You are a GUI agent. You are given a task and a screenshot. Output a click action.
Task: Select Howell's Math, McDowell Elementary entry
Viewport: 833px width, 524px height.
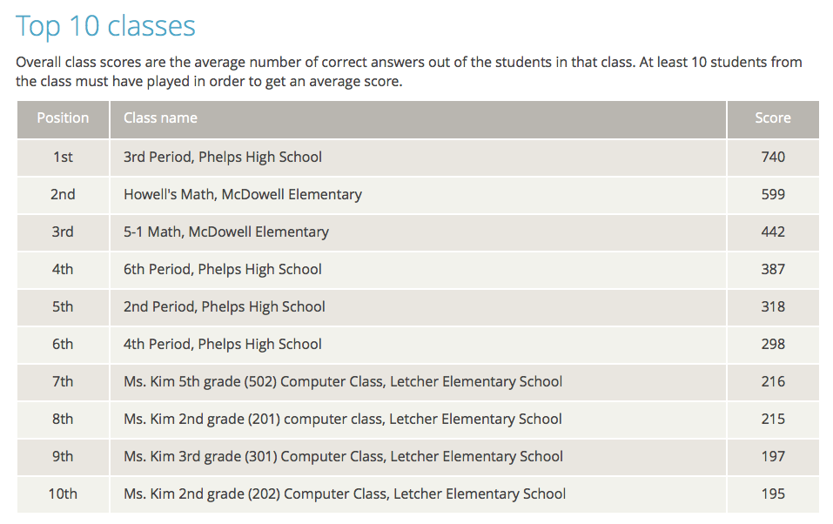pos(243,194)
